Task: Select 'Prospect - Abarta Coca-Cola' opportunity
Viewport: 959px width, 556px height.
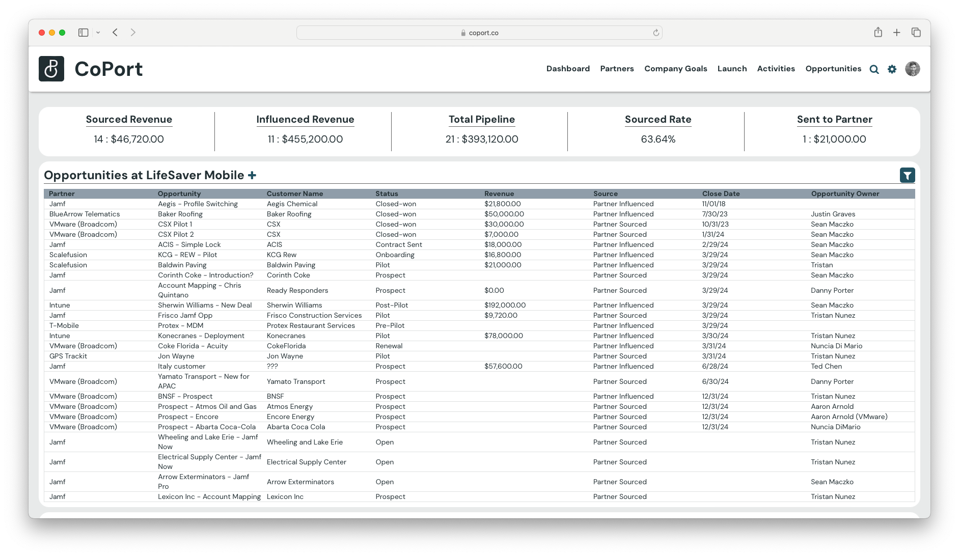Action: tap(207, 427)
